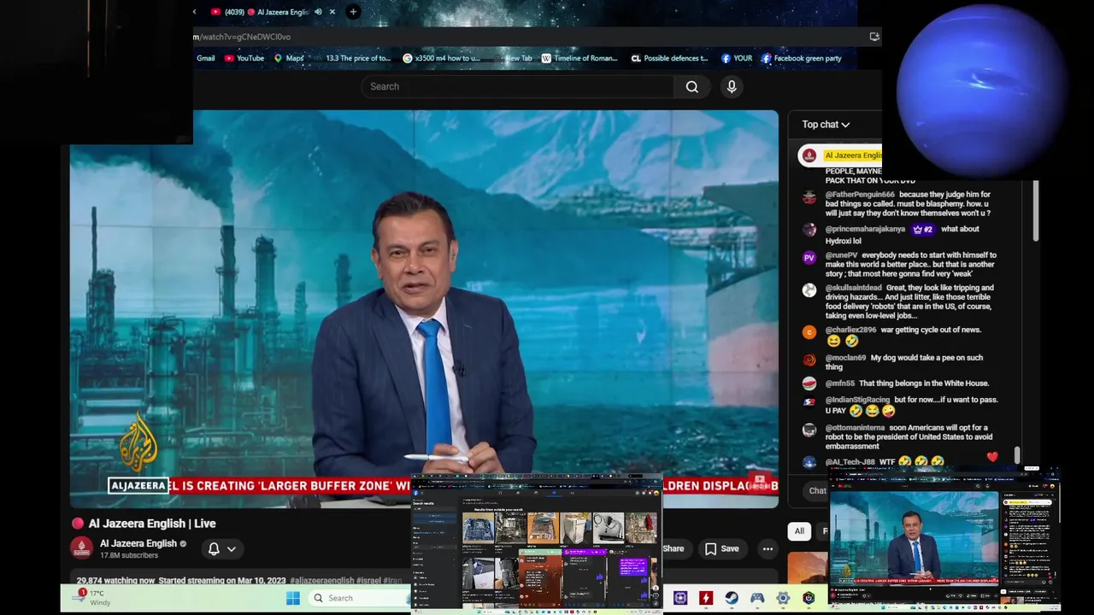Select the Al Jazeera stream window preview thumbnail

tap(944, 540)
